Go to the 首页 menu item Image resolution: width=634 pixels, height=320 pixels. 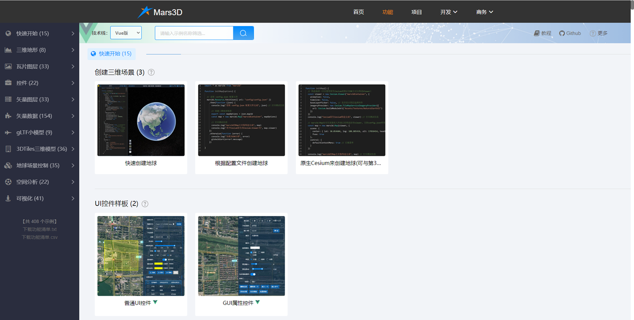tap(358, 12)
